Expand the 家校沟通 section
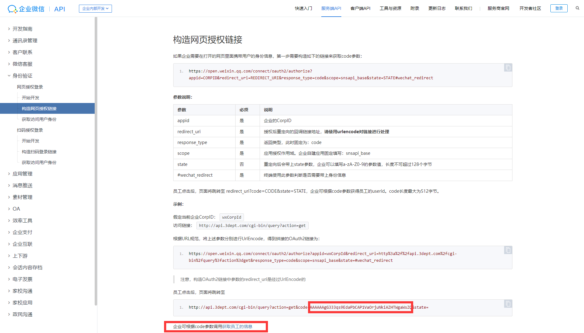 (x=22, y=291)
